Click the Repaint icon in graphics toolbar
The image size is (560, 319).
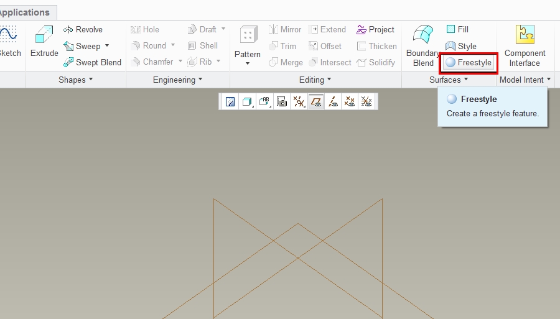[230, 102]
